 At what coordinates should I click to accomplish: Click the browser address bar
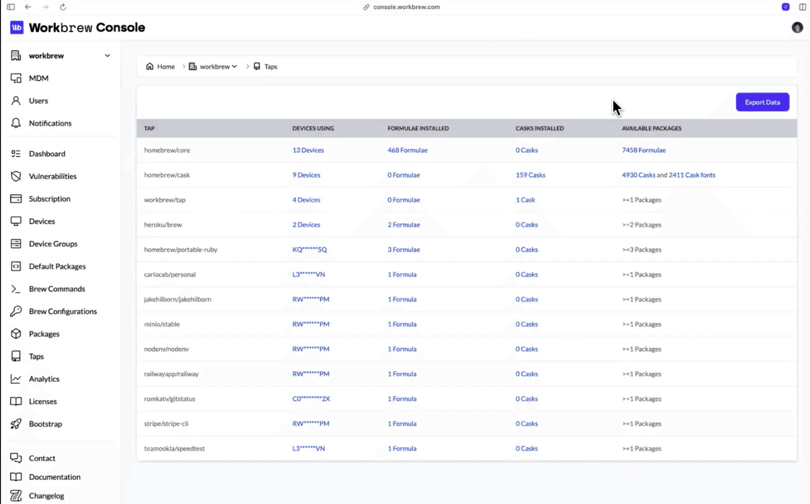[406, 7]
